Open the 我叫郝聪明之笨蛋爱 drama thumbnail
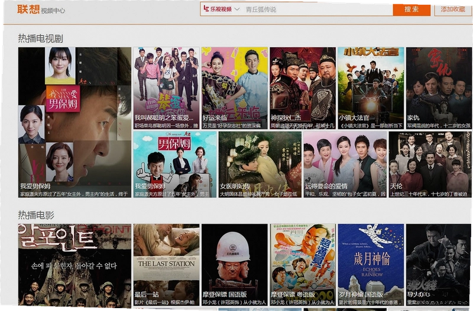The width and height of the screenshot is (473, 311). [x=167, y=88]
